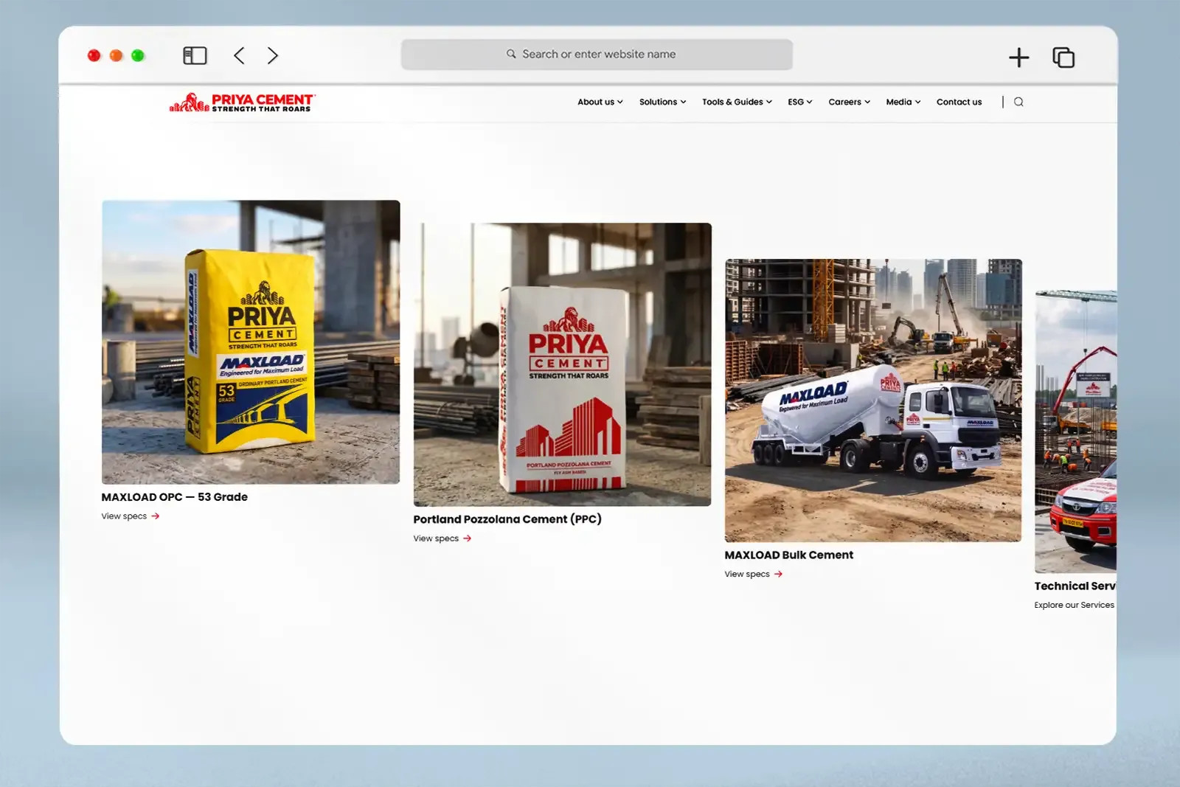Open the yellow MAXLOAD OPC bag image
1180x787 pixels.
[251, 342]
